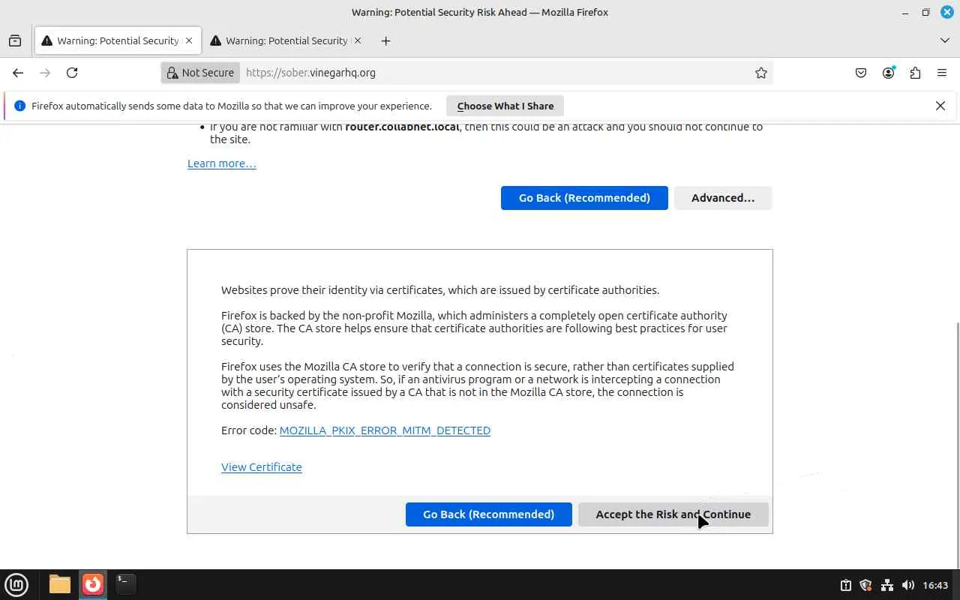Open the Firefox account icon

(888, 73)
